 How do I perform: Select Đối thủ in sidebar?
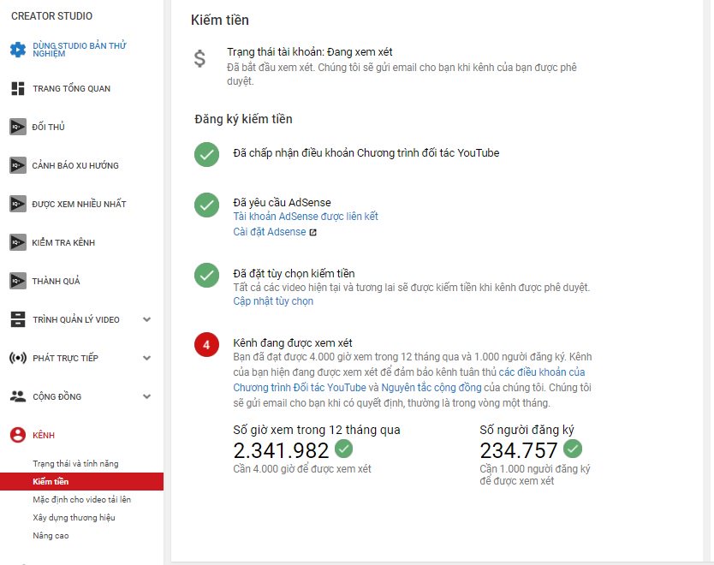(x=48, y=127)
